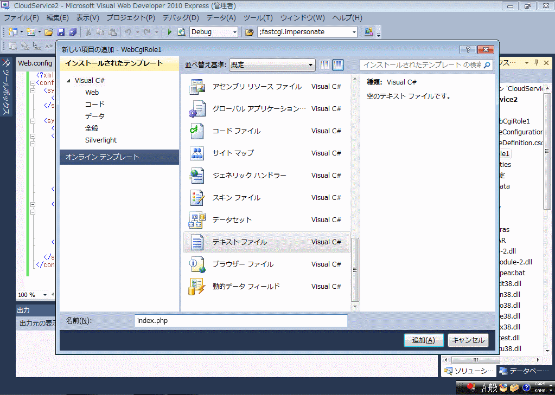Viewport: 555px width, 395px height.
Task: Click the blue help icon in the language bar
Action: [x=526, y=388]
